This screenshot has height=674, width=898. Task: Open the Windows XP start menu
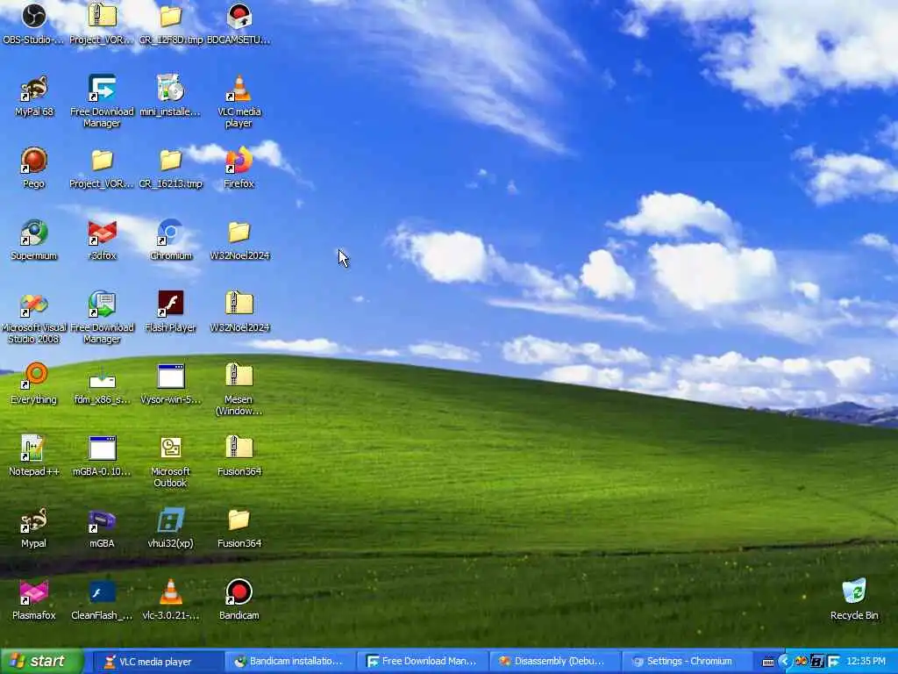point(42,662)
